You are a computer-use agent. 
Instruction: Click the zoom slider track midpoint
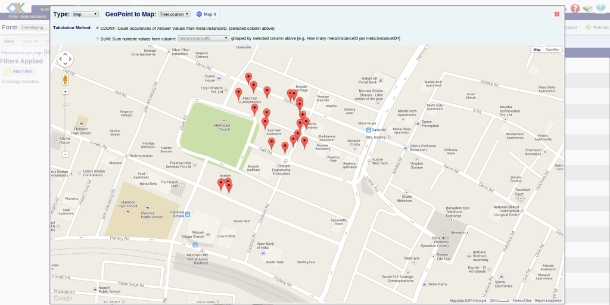click(x=66, y=123)
